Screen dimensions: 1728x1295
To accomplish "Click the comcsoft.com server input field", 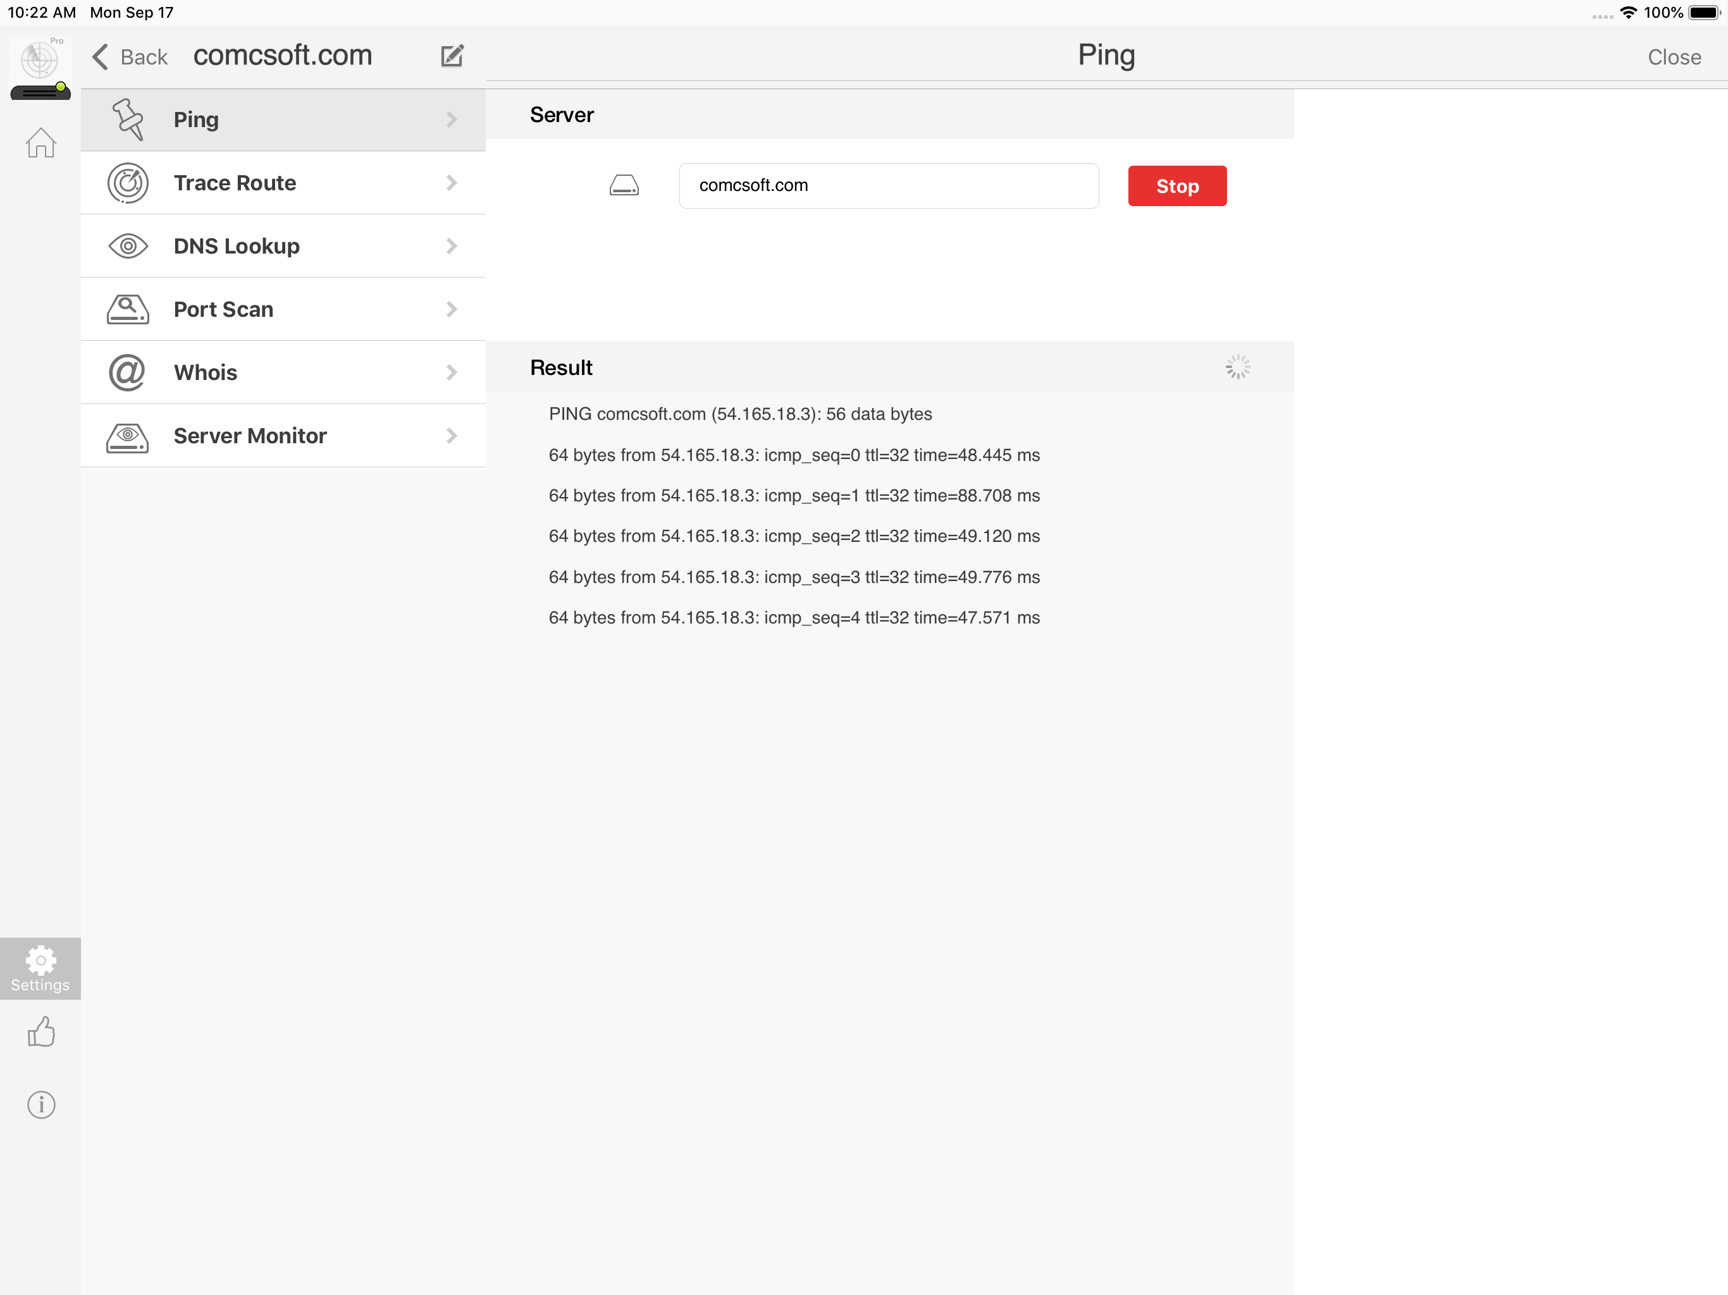I will pyautogui.click(x=888, y=186).
